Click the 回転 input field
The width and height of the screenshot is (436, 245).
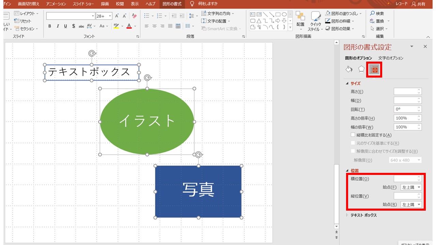pos(405,109)
